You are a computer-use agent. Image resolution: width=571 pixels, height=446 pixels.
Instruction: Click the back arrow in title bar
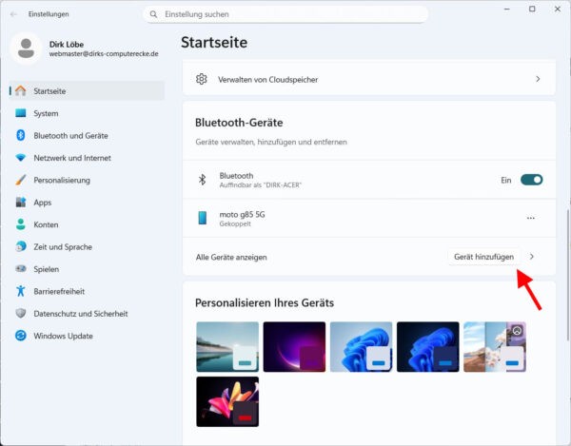pos(13,15)
